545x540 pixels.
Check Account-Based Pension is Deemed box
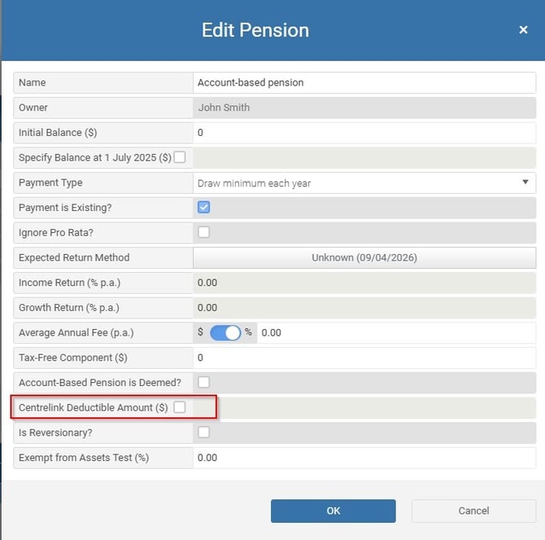[203, 382]
